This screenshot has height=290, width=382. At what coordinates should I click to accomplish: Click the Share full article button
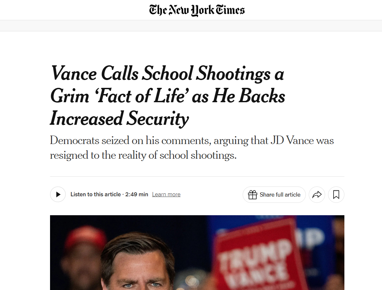click(274, 195)
